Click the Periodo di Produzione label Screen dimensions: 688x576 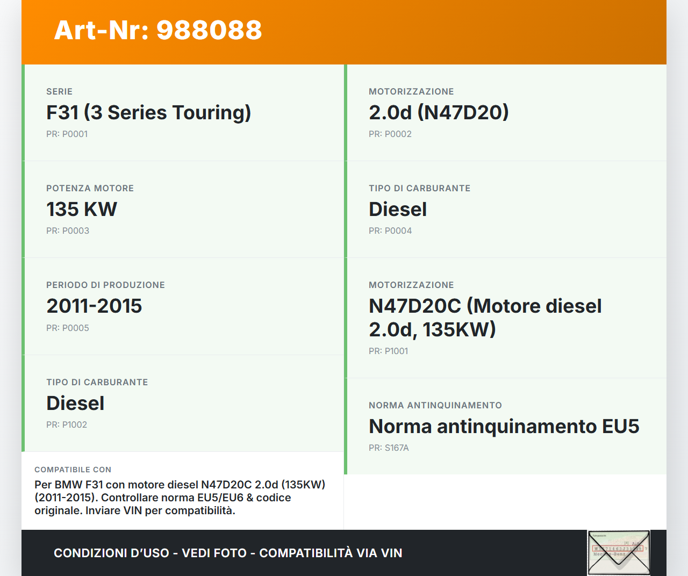click(x=105, y=285)
